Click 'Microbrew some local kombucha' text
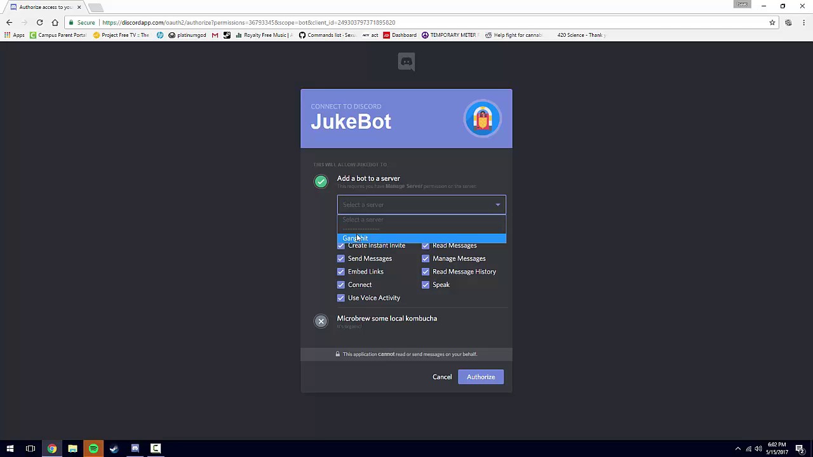Screen dimensions: 813x457 pos(387,319)
